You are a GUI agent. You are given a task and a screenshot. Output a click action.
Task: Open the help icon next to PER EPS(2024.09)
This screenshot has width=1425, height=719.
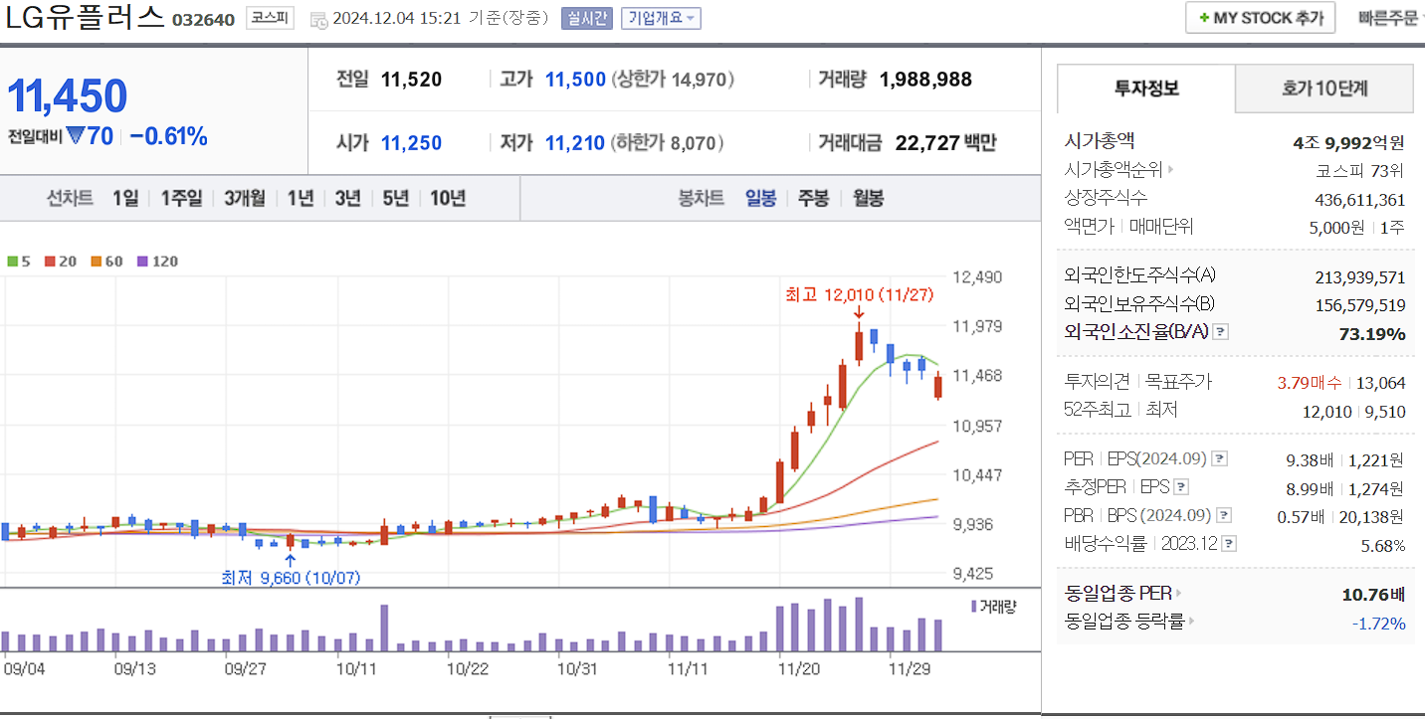(1220, 459)
